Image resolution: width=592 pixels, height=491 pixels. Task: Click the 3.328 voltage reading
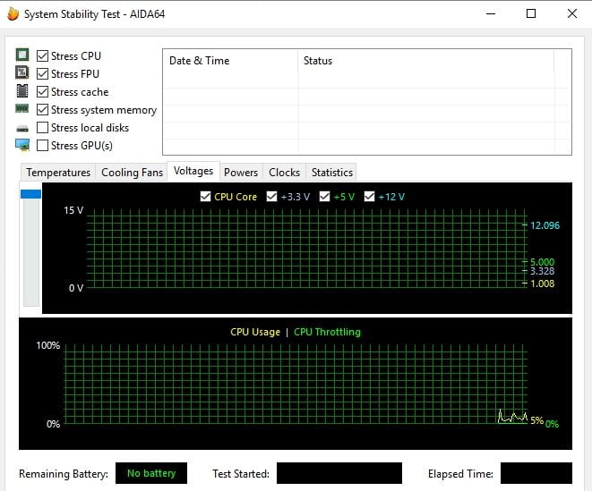(542, 271)
